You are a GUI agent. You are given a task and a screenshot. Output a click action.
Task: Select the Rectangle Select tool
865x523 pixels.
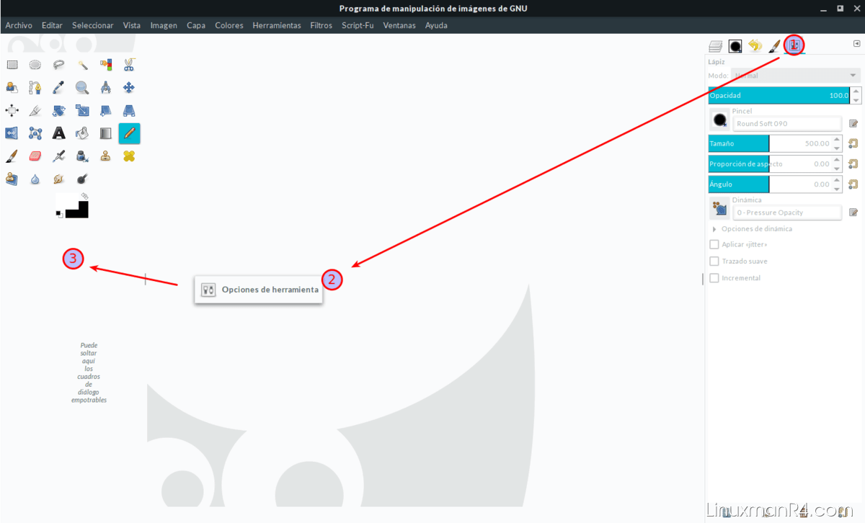pos(12,65)
